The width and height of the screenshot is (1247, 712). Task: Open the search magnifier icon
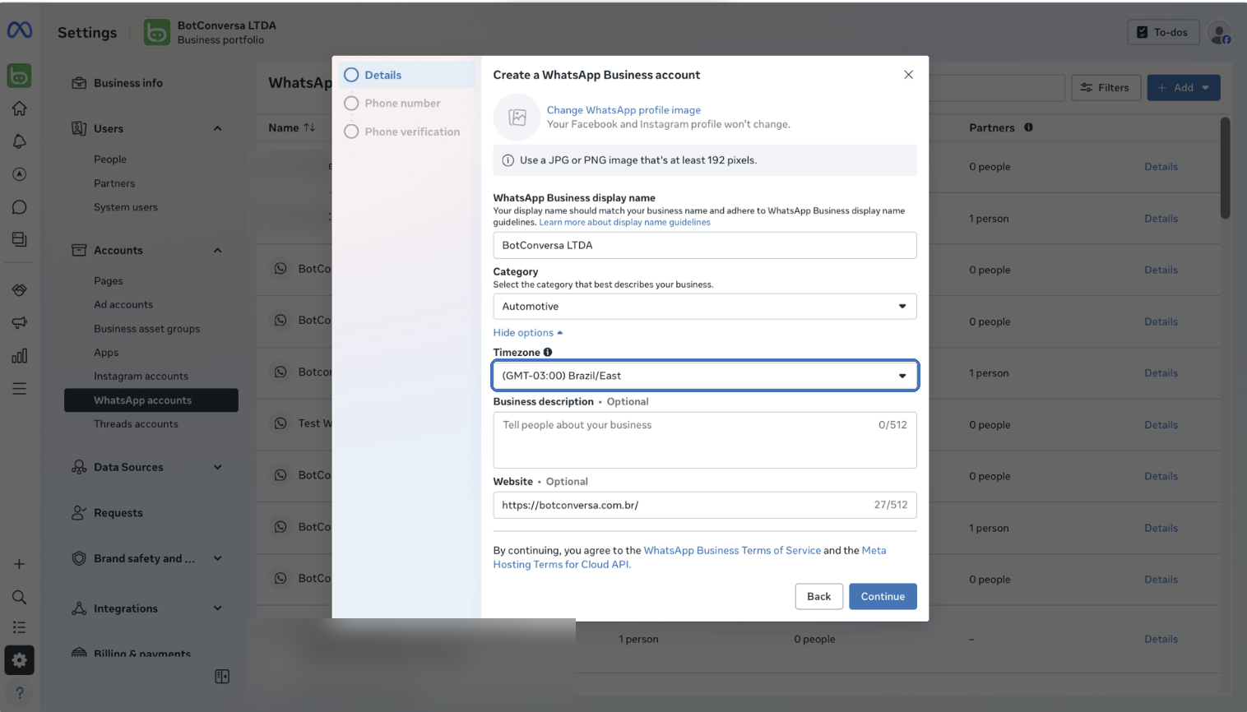click(19, 597)
